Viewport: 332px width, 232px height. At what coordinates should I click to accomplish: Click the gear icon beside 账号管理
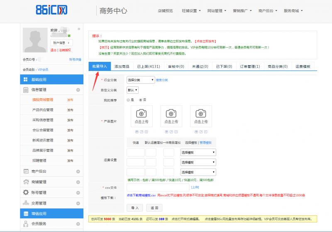pyautogui.click(x=26, y=192)
